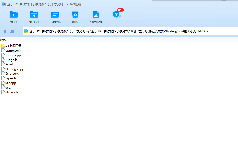238x144 pixels.
Task: Switch to list view mode
Action: (19, 31)
